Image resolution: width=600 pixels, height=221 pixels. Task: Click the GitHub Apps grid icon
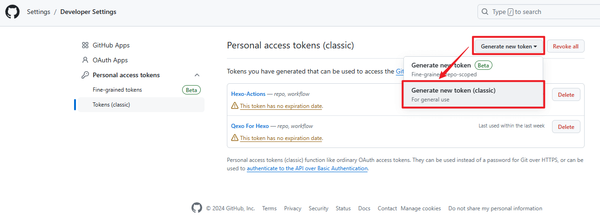coord(85,45)
